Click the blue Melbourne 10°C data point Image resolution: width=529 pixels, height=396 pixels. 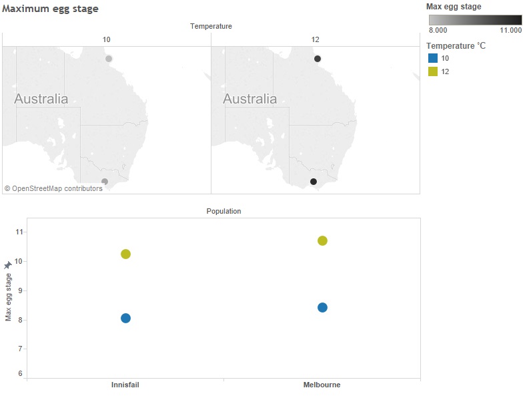[x=322, y=308]
